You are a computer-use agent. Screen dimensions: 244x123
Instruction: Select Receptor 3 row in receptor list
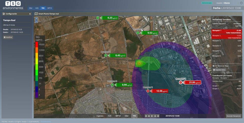pyautogui.click(x=227, y=41)
